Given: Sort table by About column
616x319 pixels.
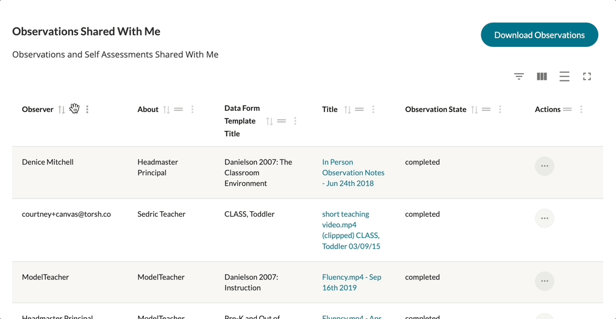Looking at the screenshot, I should pyautogui.click(x=167, y=110).
